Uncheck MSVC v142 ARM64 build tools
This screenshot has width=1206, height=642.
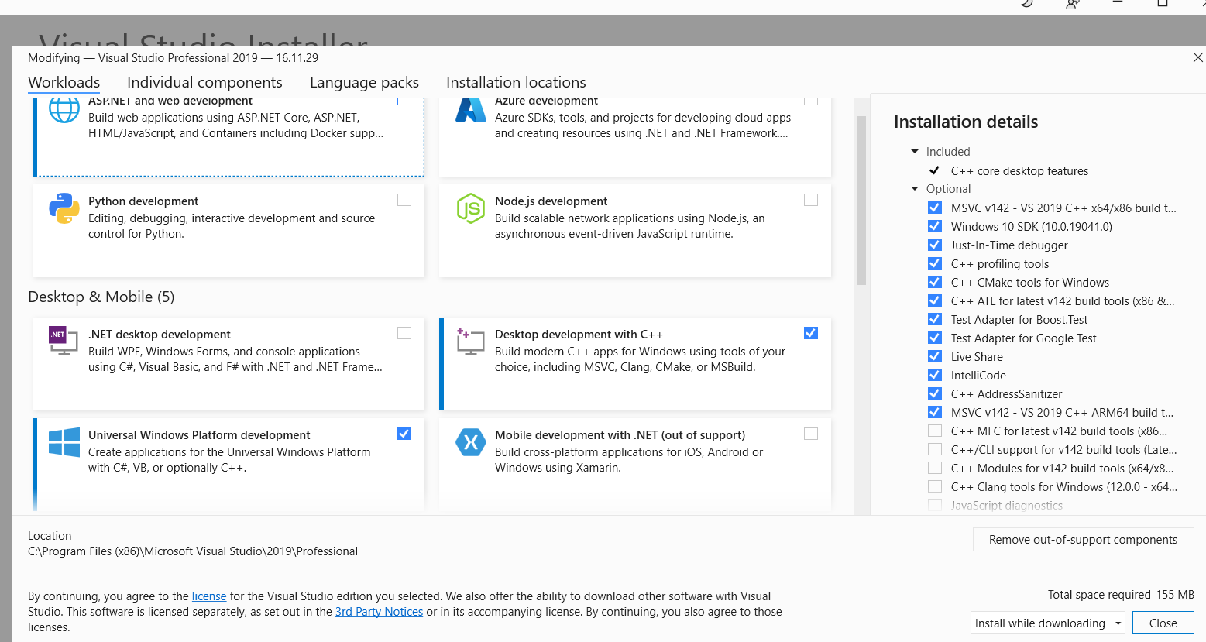click(935, 412)
